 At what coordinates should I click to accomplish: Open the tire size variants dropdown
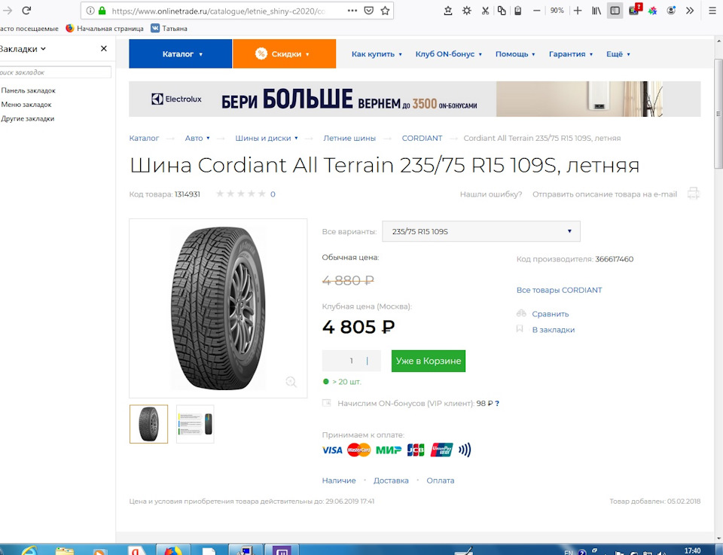[x=480, y=231]
